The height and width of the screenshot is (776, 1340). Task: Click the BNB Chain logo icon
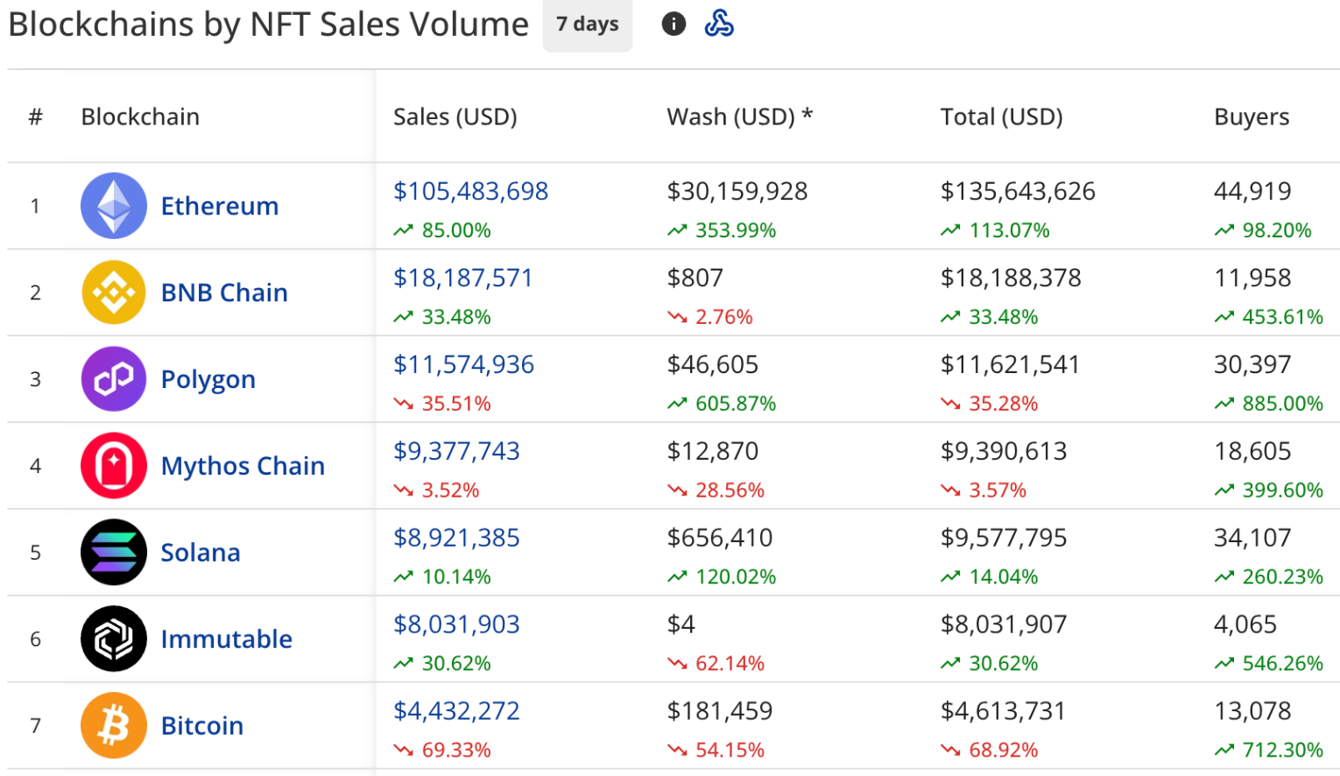point(114,293)
